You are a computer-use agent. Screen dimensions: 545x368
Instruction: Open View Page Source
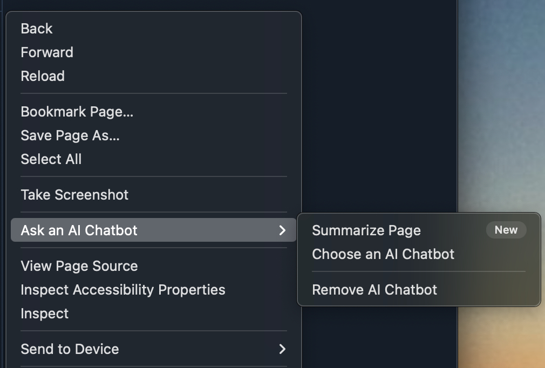tap(79, 266)
